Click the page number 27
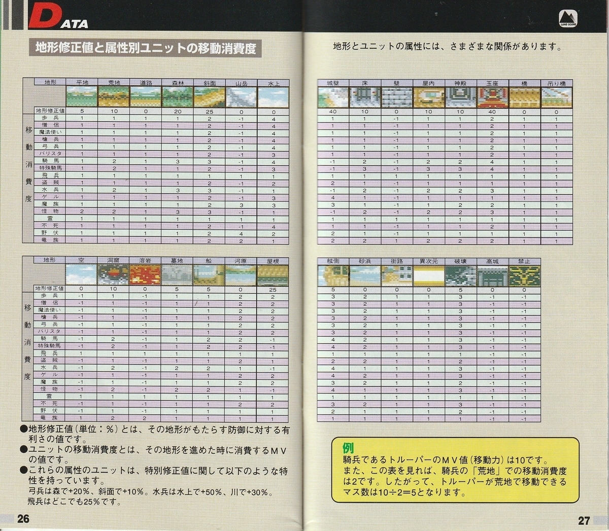609x531 pixels. click(x=584, y=520)
